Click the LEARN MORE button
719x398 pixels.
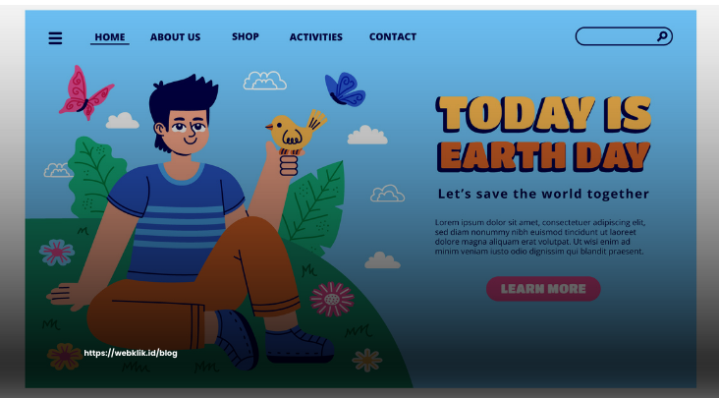[x=543, y=289]
